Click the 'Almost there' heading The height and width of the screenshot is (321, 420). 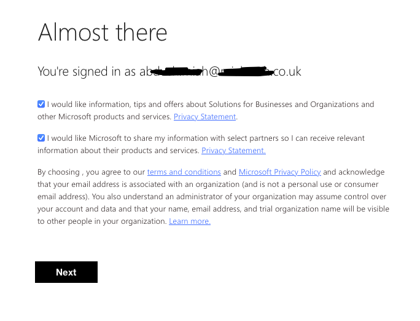tap(103, 32)
